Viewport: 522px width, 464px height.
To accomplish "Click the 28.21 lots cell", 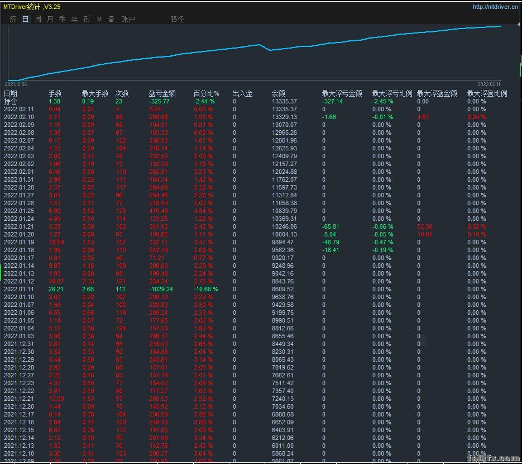I will [x=56, y=290].
